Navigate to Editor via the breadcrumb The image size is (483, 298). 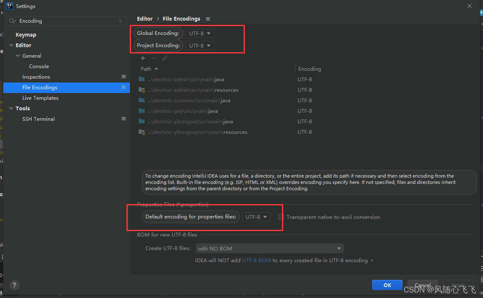tap(145, 19)
